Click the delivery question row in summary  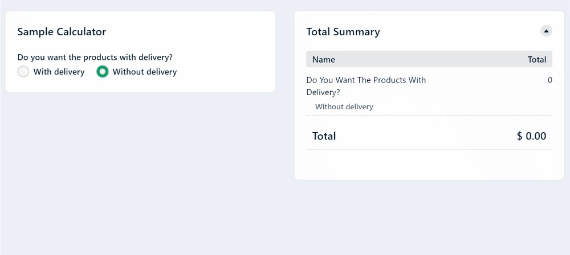click(x=366, y=86)
